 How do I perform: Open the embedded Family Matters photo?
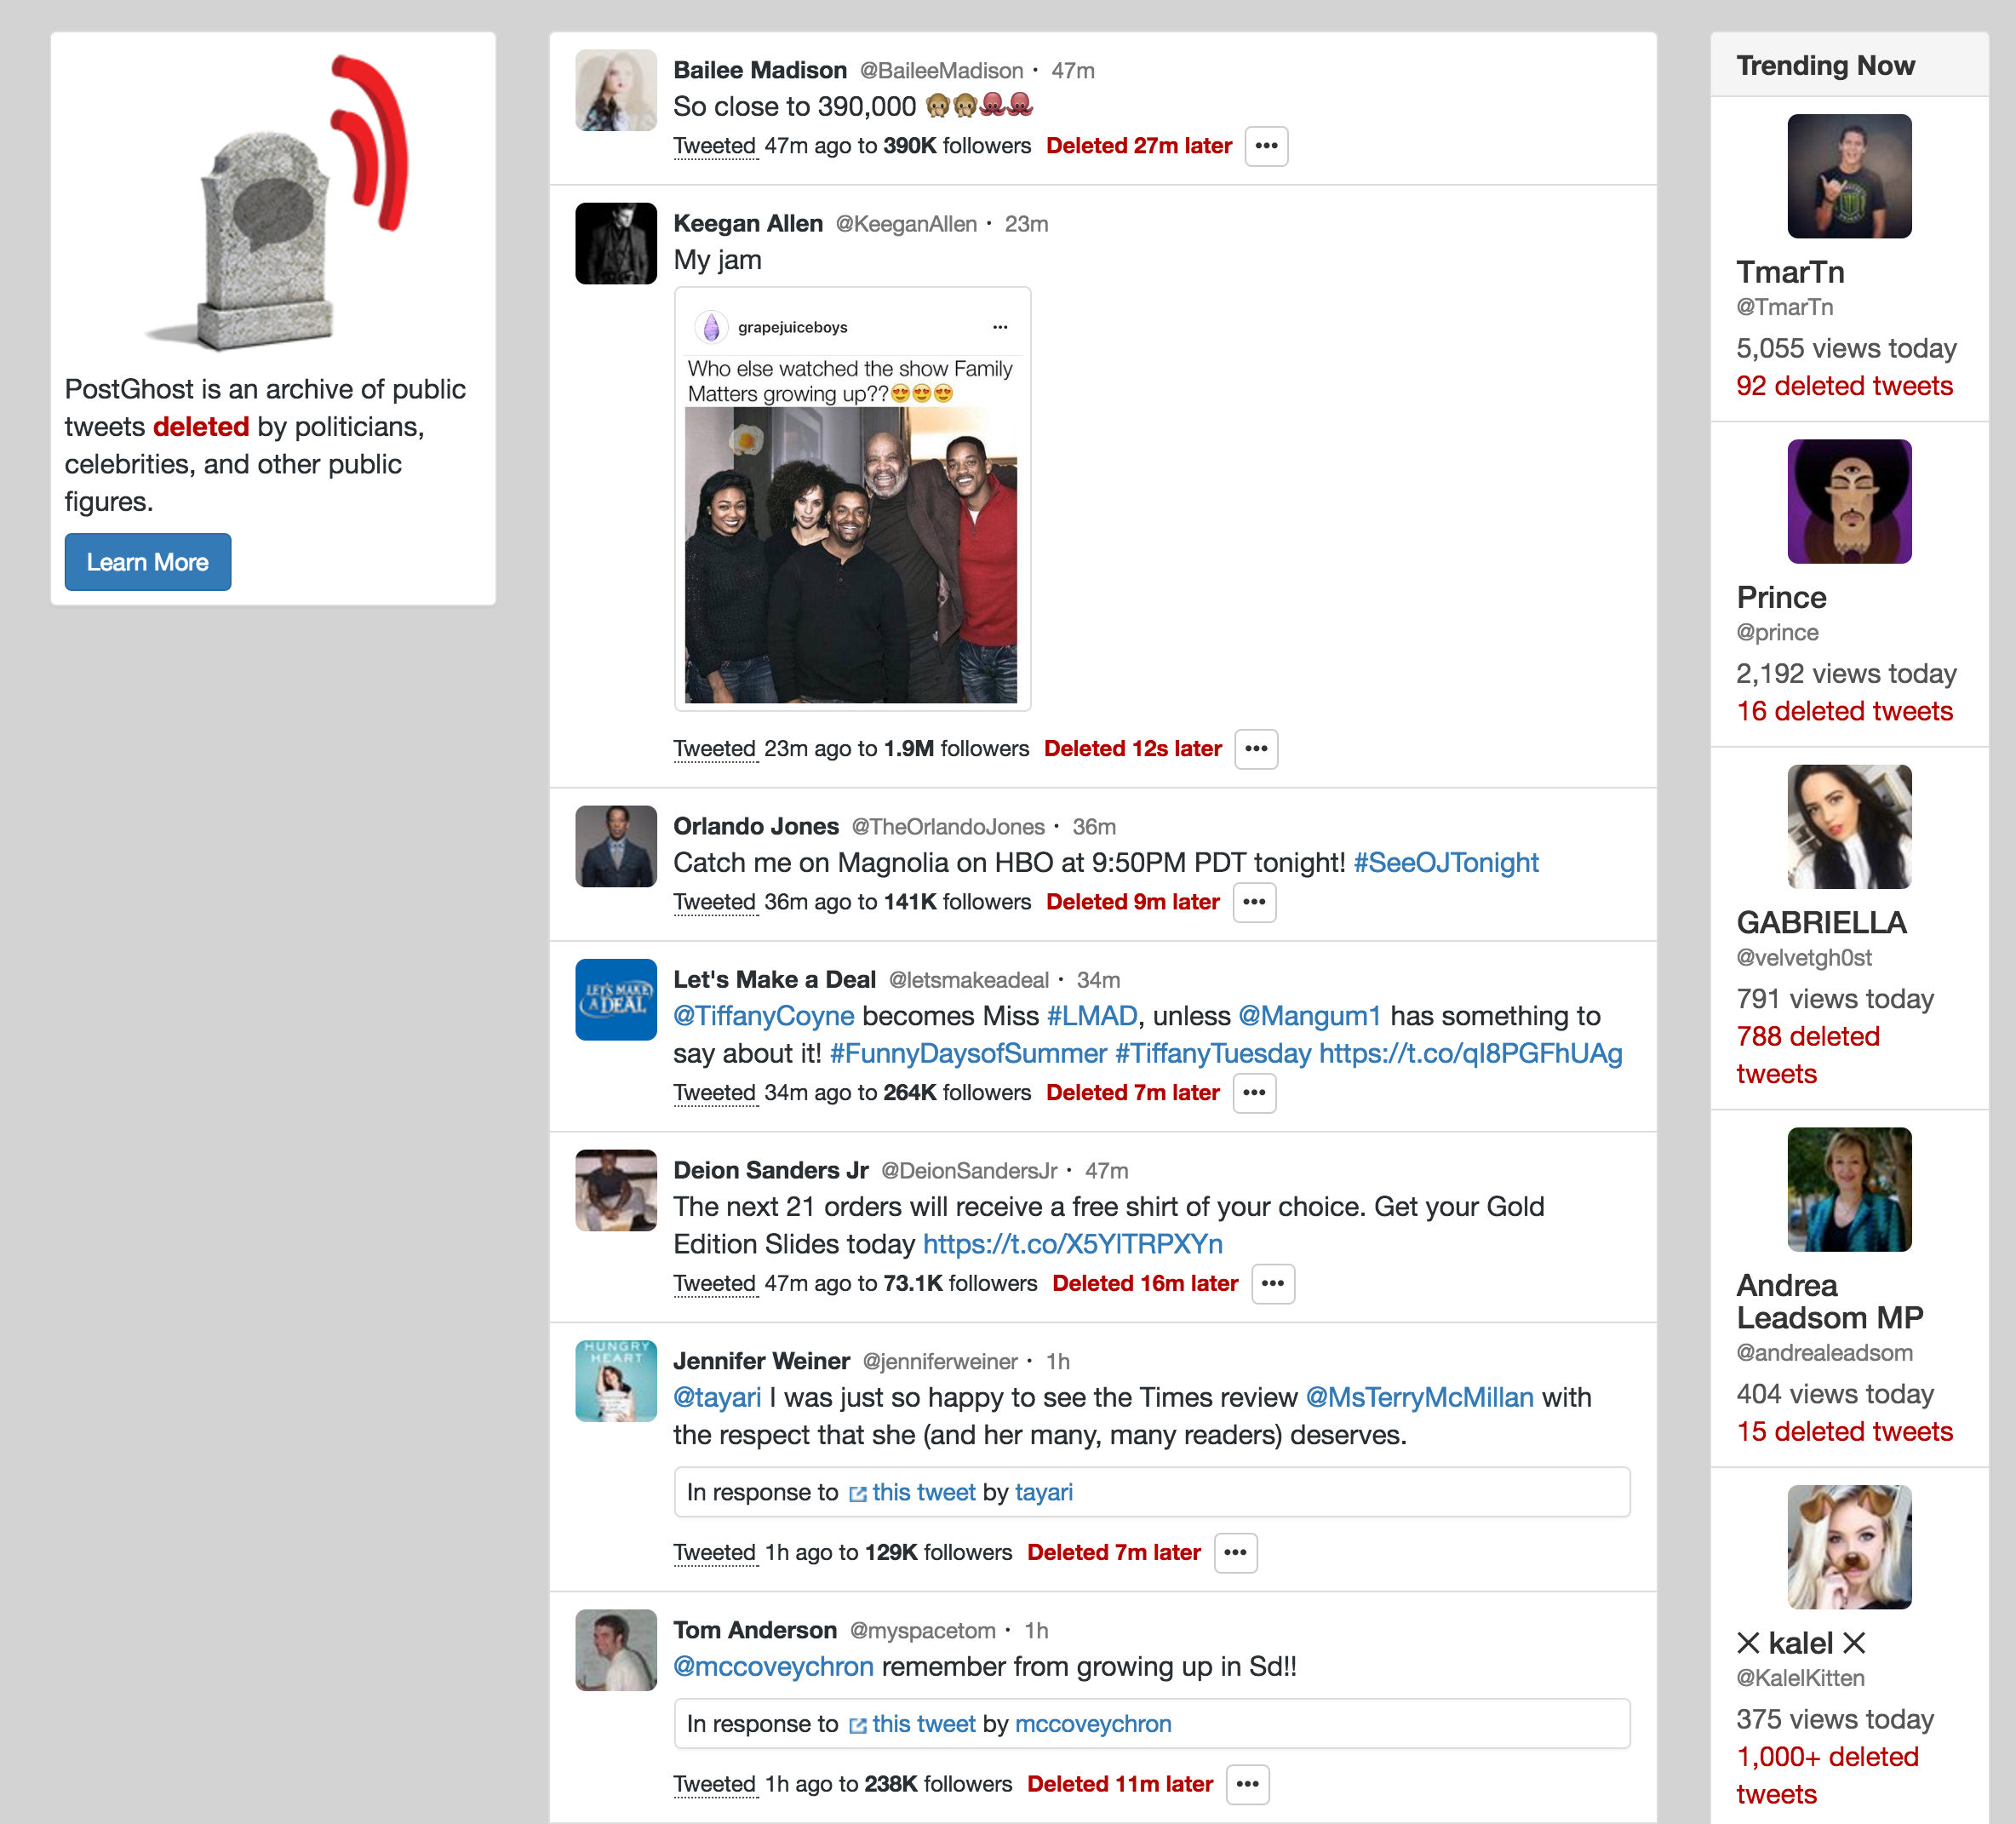pos(851,555)
